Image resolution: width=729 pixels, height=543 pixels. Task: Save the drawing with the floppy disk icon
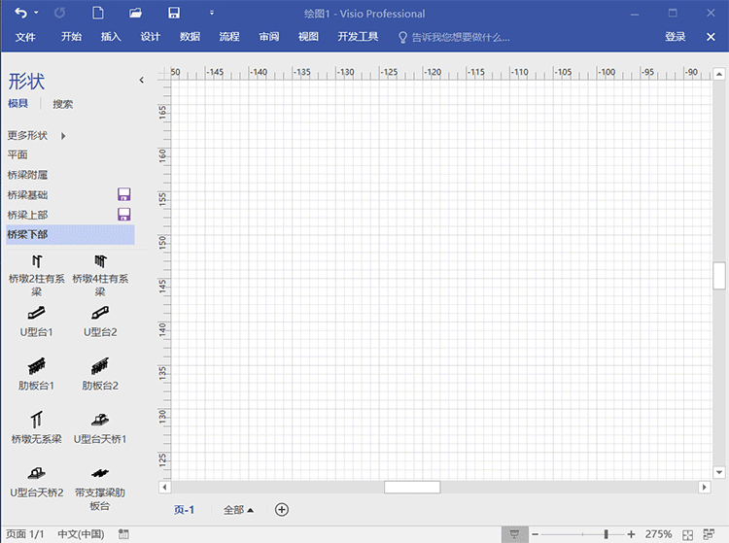174,13
